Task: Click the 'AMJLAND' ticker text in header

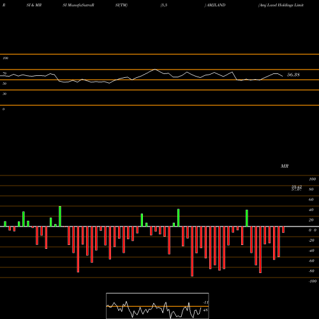Action: [216, 5]
